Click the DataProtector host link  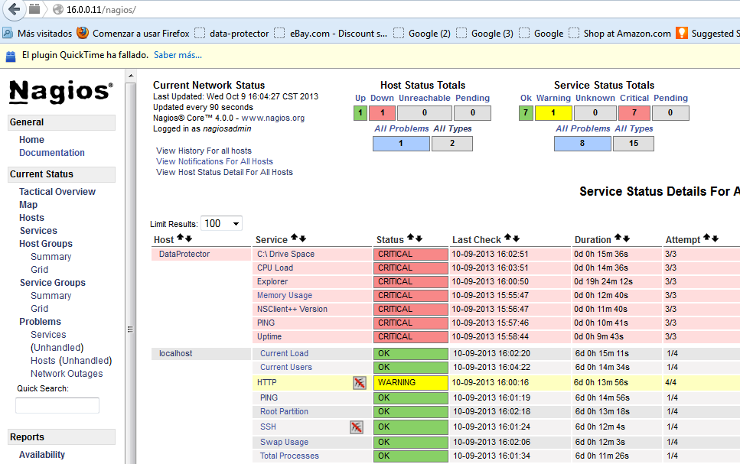point(184,254)
